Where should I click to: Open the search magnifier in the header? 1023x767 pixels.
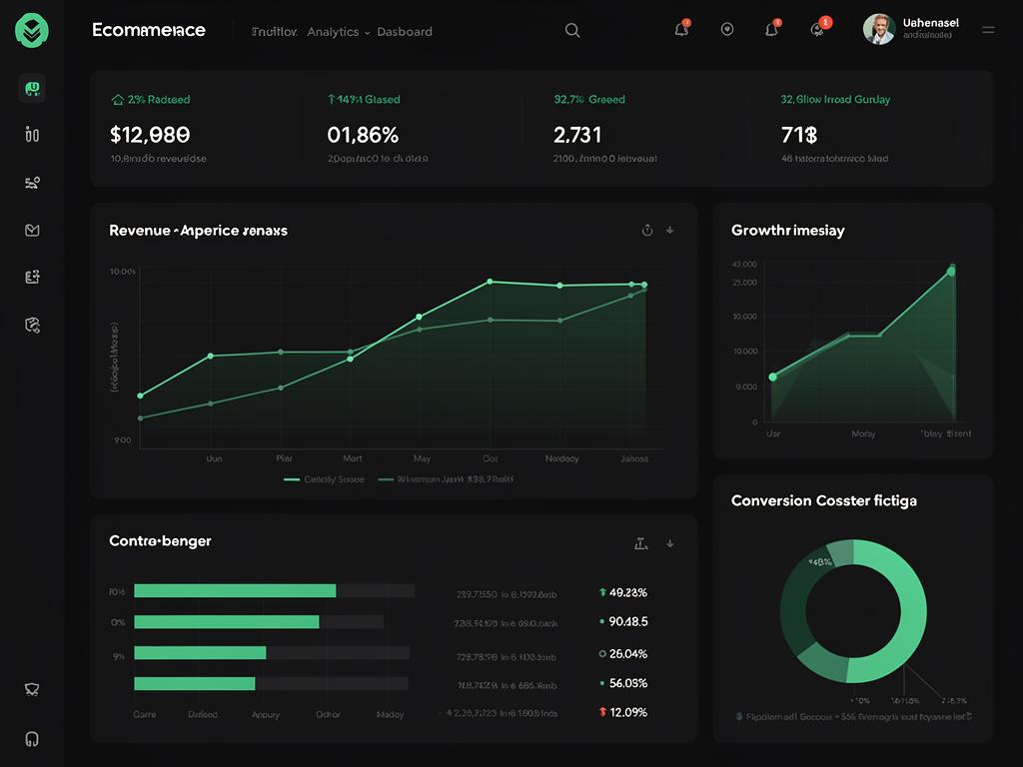point(572,30)
